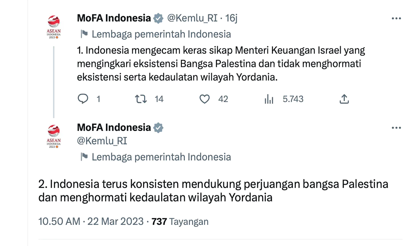Image resolution: width=411 pixels, height=246 pixels.
Task: Open the three-dot menu on second tweet
Action: [x=396, y=128]
